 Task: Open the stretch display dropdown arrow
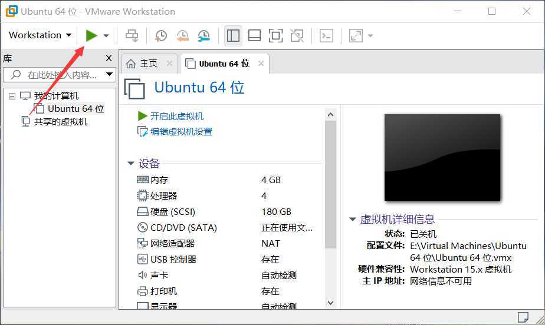[x=370, y=35]
